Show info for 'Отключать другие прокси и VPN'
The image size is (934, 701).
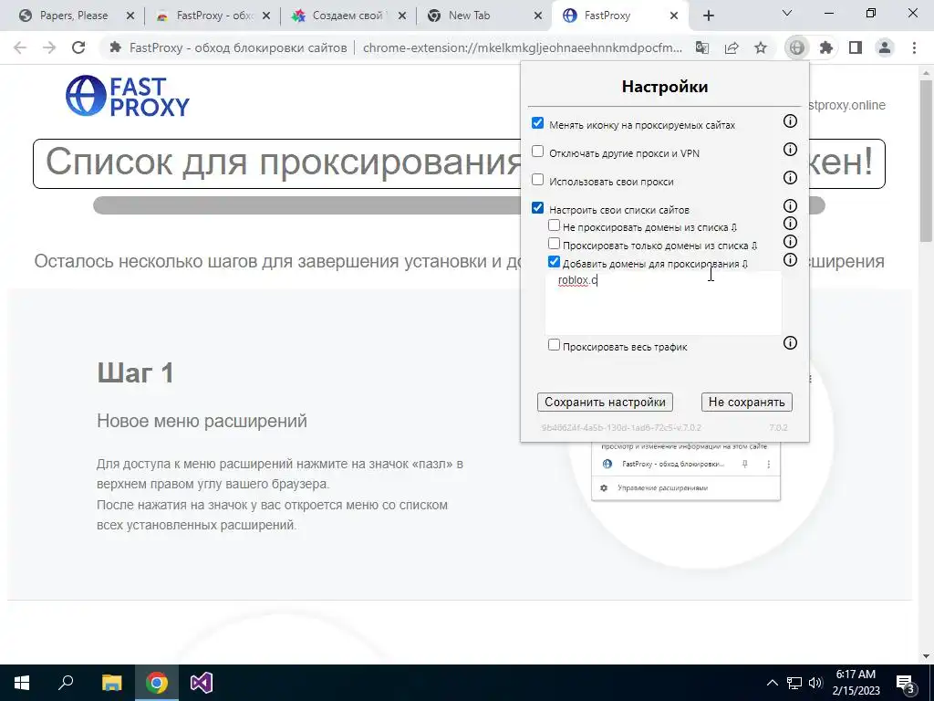pos(790,149)
